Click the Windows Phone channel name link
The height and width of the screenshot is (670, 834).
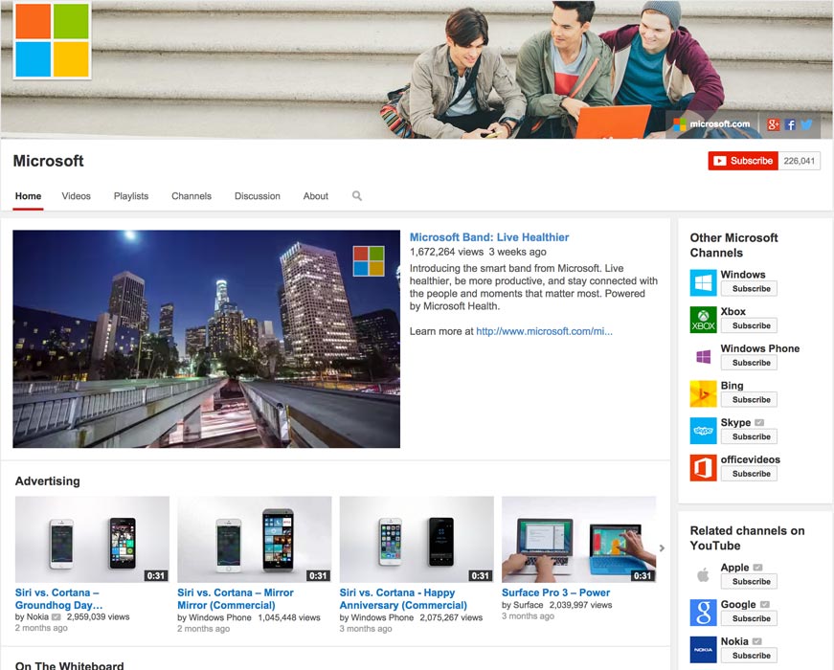click(x=760, y=348)
